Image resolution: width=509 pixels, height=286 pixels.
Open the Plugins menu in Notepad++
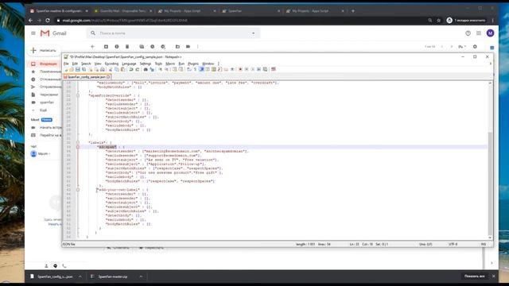click(193, 64)
